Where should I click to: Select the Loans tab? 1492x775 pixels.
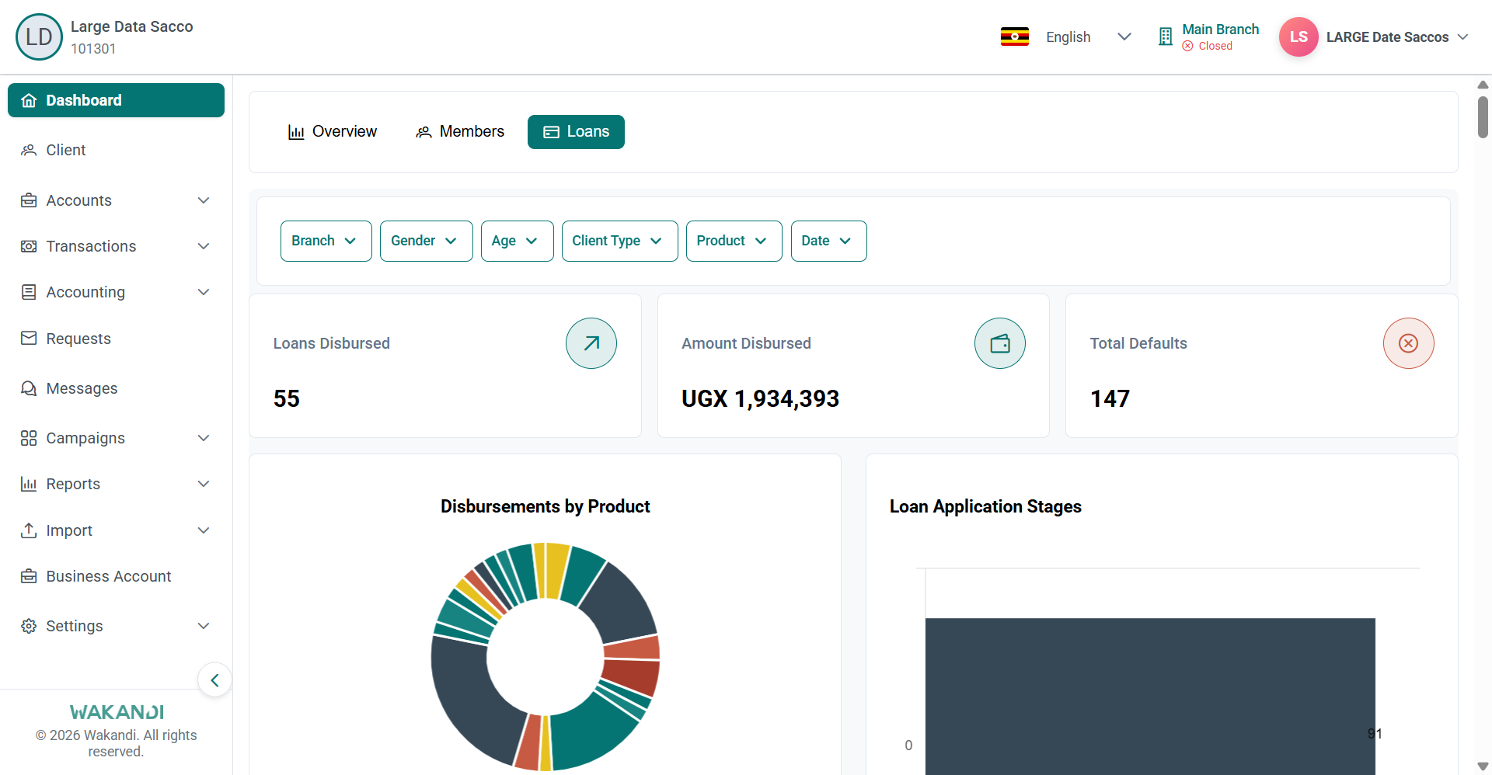pyautogui.click(x=576, y=132)
